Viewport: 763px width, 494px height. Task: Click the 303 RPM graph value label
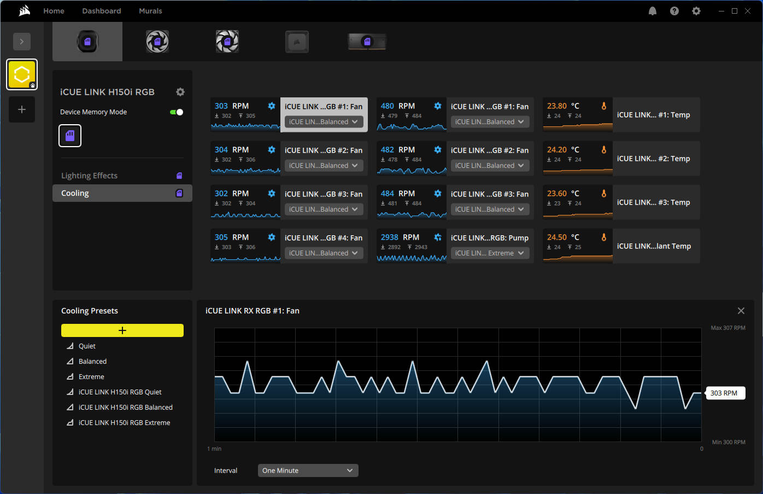click(x=724, y=393)
